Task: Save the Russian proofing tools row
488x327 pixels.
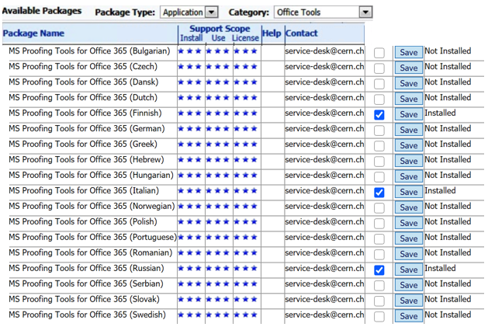Action: coord(409,270)
